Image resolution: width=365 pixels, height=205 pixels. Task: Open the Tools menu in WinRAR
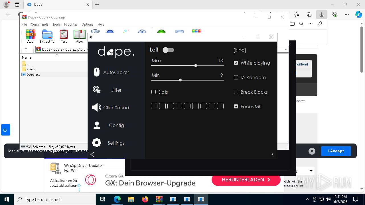coord(56,24)
